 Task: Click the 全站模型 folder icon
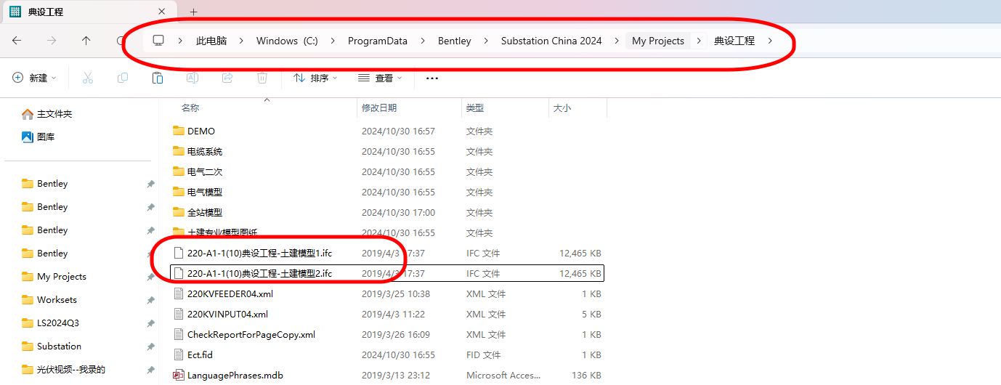point(179,212)
